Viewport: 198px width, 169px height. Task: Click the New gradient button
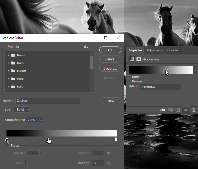pyautogui.click(x=111, y=101)
